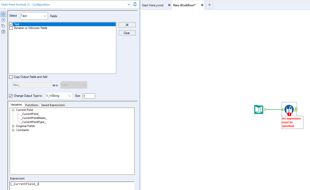Open the Configuration gear icon in the sidebar
310x190 pixels.
coord(3,14)
